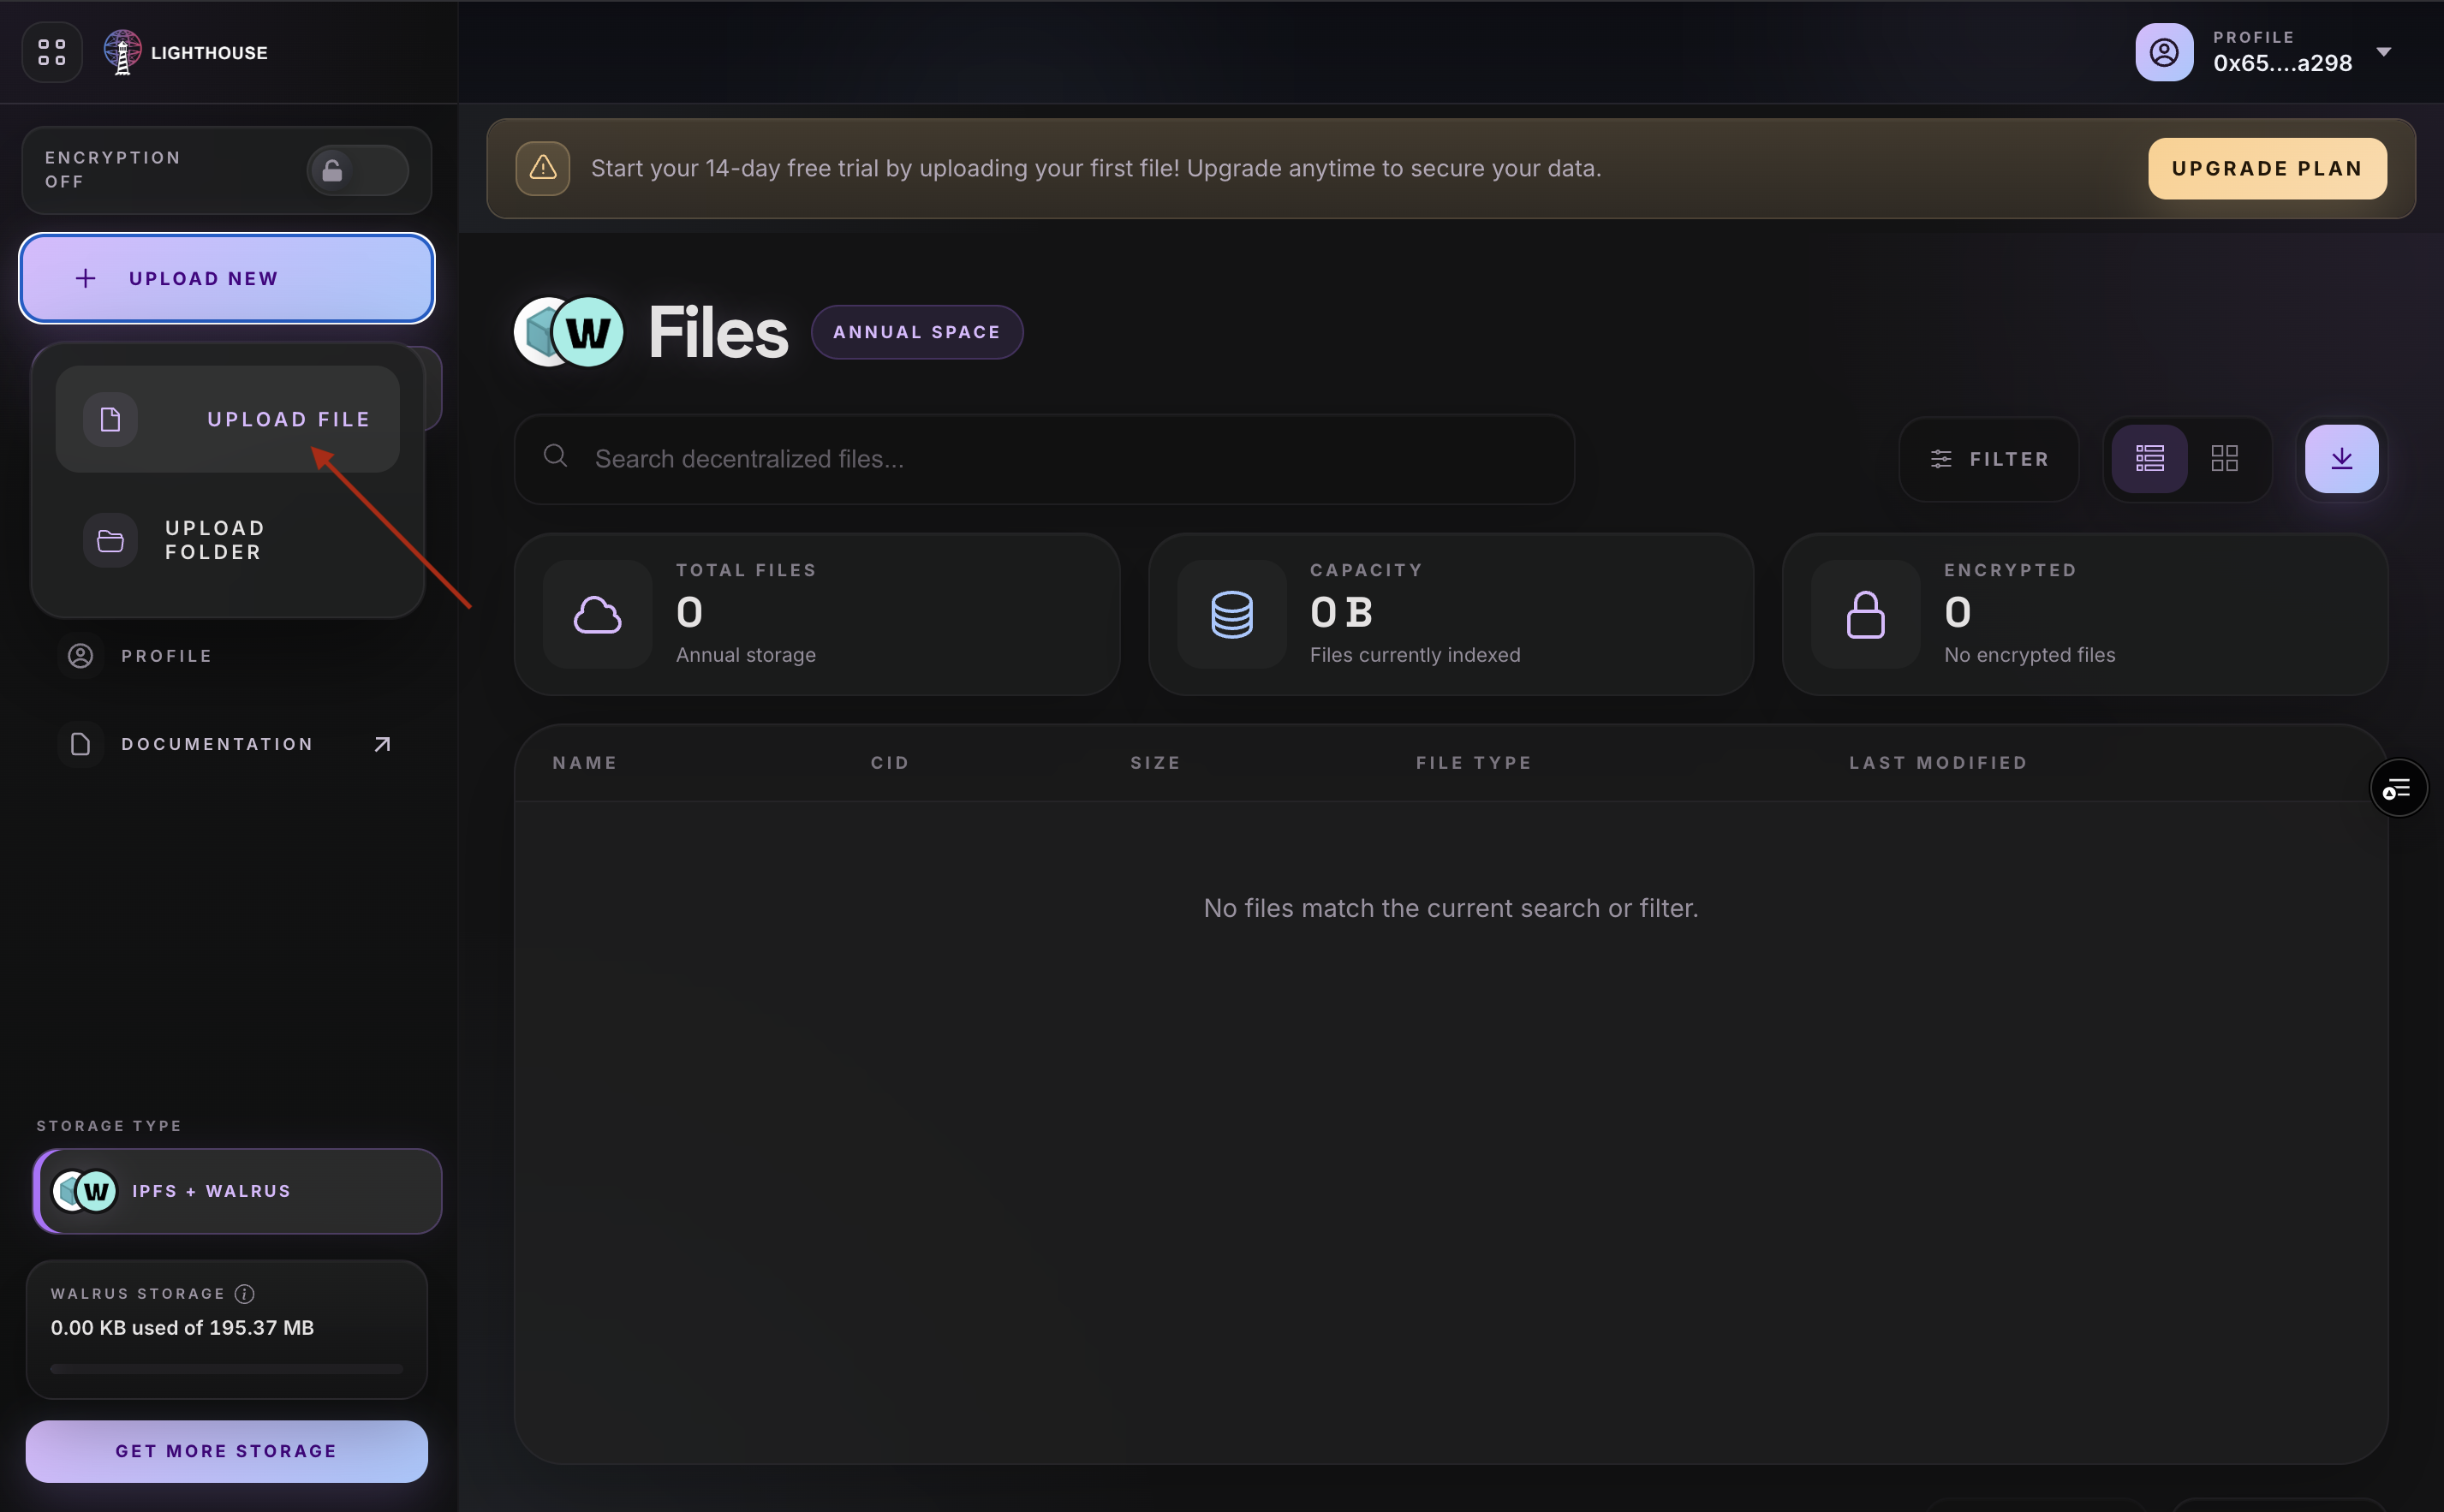Image resolution: width=2444 pixels, height=1512 pixels.
Task: Open the profile avatar icon
Action: [2164, 52]
